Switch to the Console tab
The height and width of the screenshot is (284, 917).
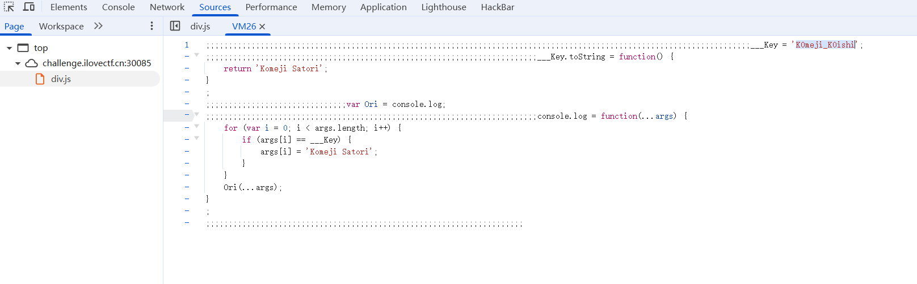118,7
